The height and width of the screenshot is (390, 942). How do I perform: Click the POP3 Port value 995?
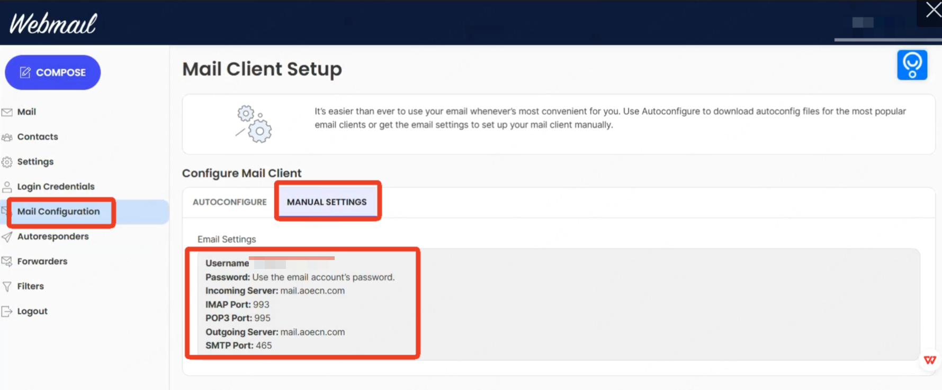262,318
